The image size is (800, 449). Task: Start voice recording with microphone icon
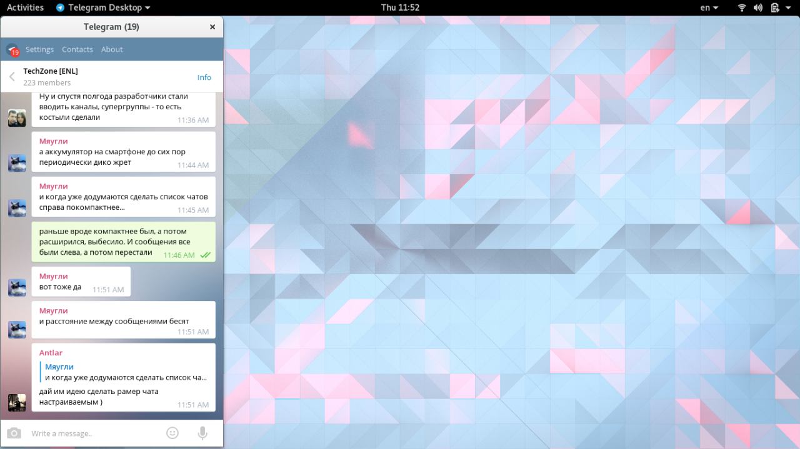(x=202, y=433)
